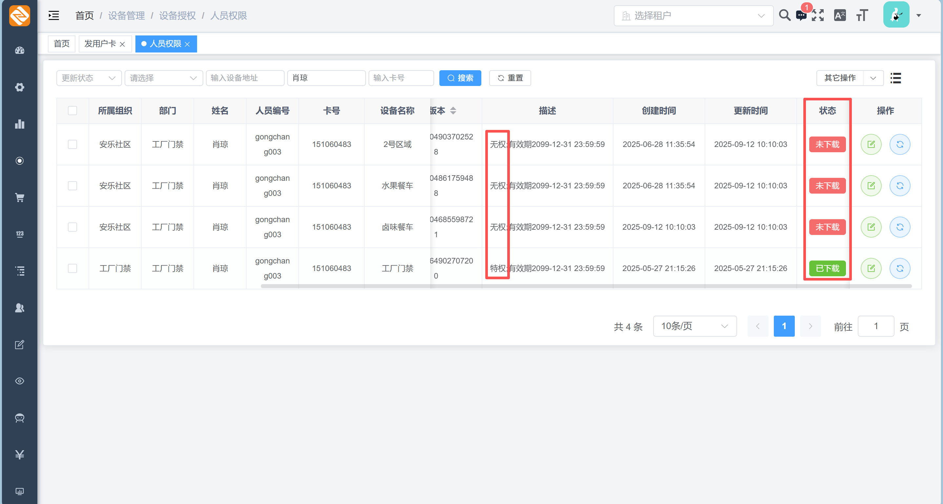
Task: Click the 重置 reset button
Action: [x=510, y=78]
